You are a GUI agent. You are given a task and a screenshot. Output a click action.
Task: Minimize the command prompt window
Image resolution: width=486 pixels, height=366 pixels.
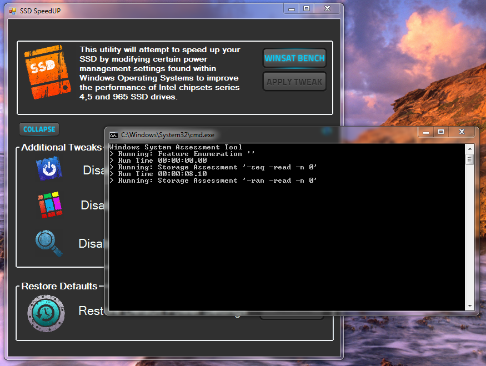pos(426,132)
